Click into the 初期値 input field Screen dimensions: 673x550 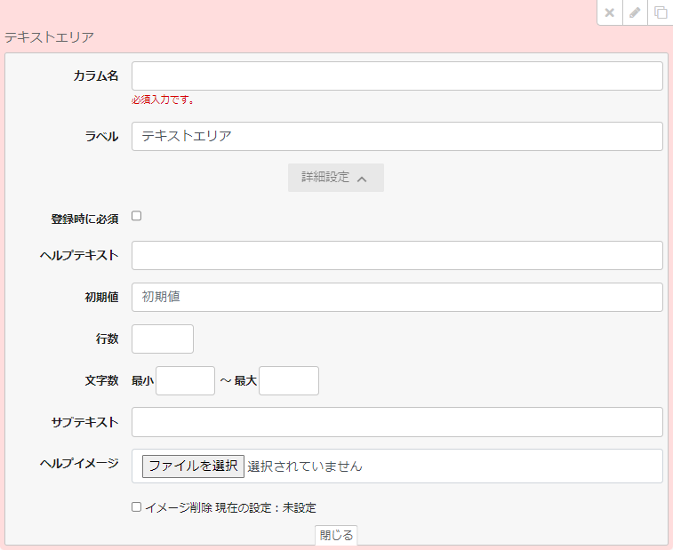[397, 298]
